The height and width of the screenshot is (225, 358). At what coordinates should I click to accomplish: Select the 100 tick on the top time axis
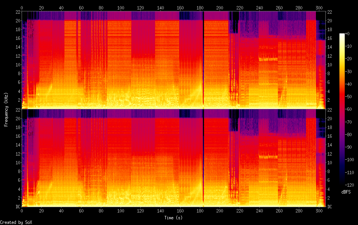(121, 8)
